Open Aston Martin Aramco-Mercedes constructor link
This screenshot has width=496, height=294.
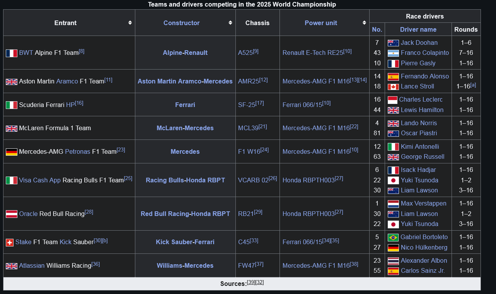click(x=185, y=81)
